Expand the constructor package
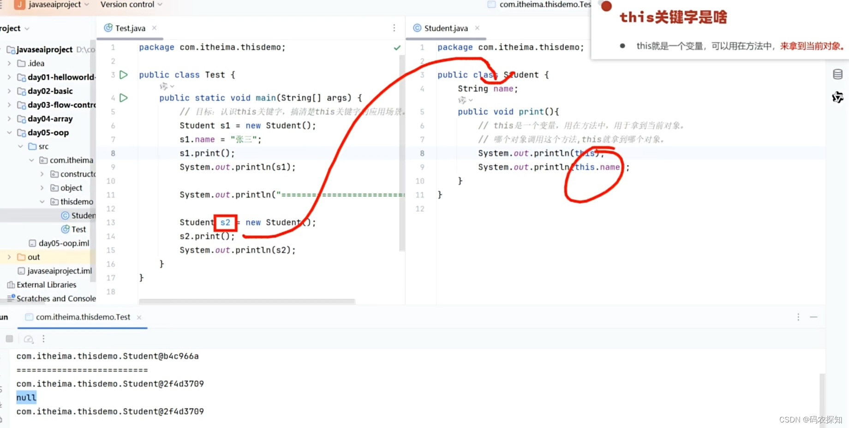The image size is (849, 428). [x=42, y=174]
